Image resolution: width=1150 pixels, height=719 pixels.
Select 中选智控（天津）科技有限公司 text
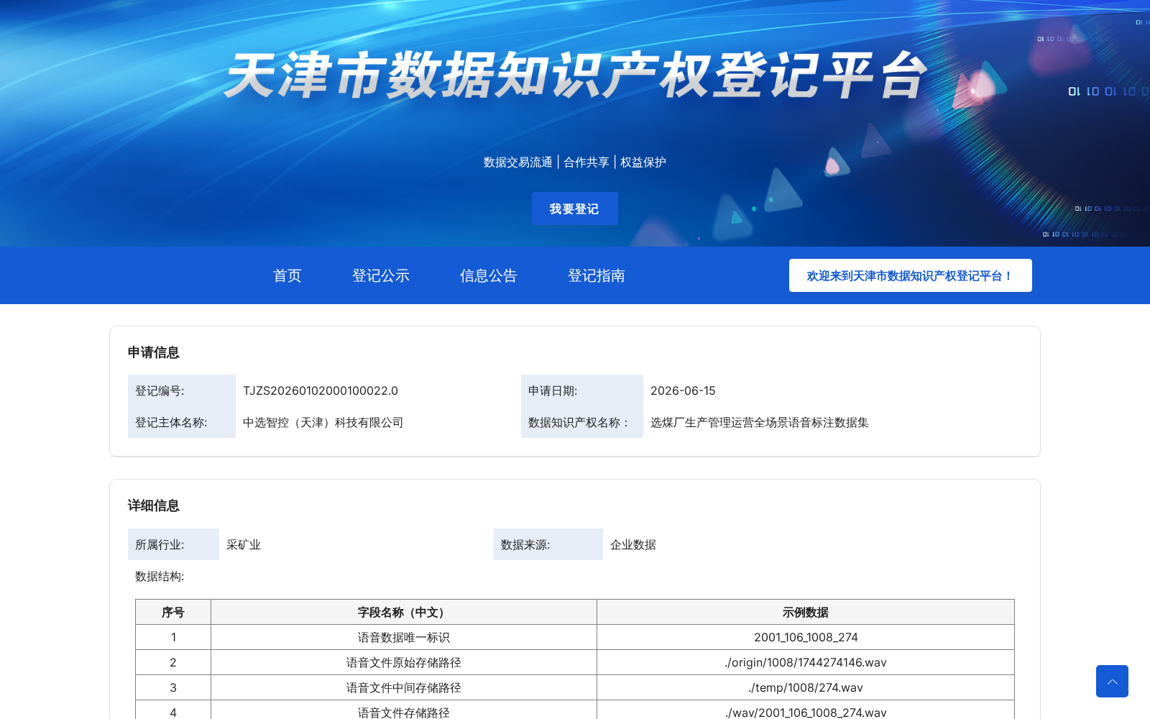323,422
